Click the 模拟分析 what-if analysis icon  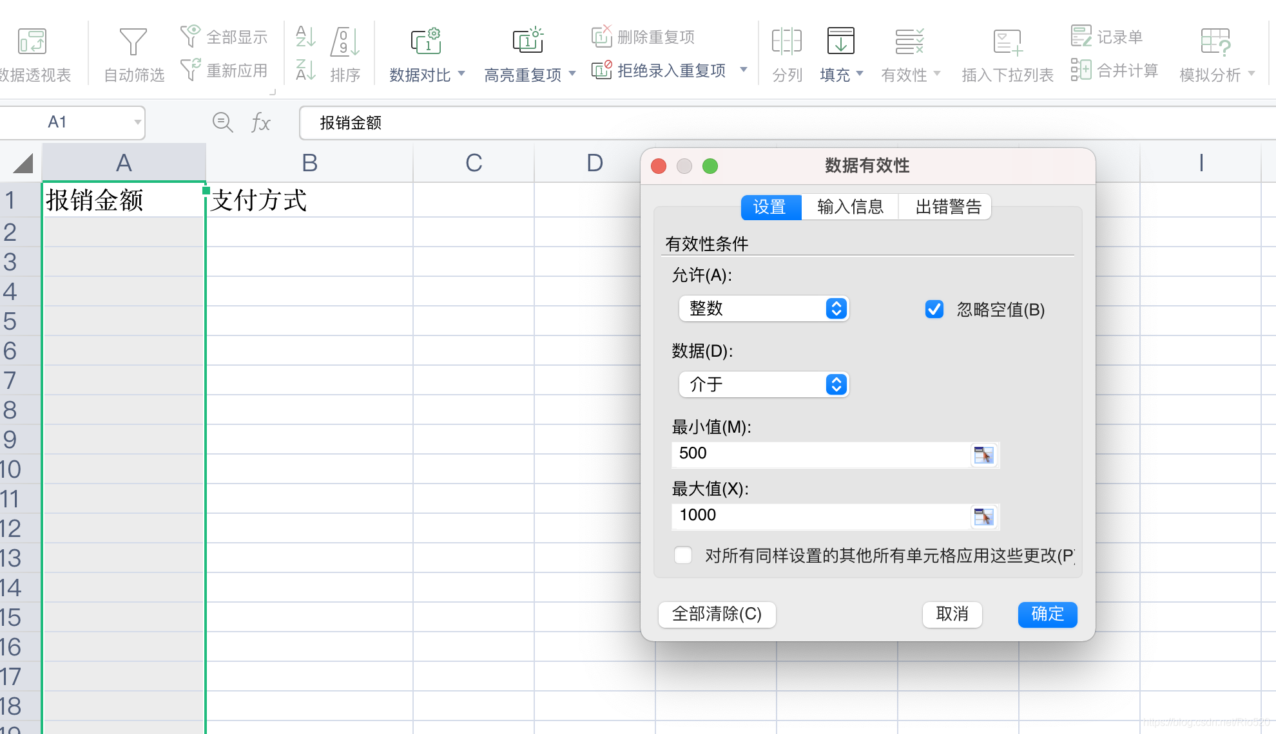tap(1216, 41)
